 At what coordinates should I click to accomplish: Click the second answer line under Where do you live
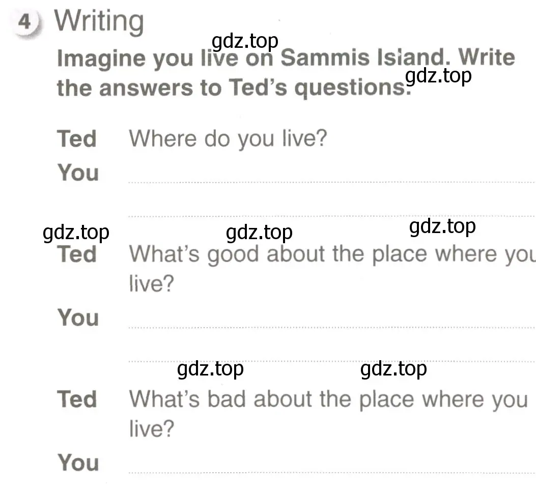[331, 216]
